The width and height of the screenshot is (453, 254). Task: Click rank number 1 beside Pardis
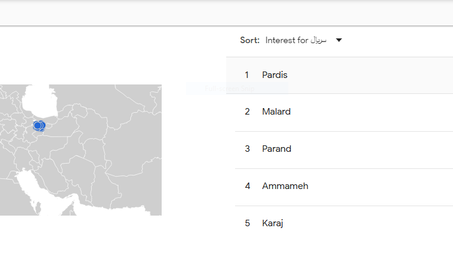click(x=247, y=75)
